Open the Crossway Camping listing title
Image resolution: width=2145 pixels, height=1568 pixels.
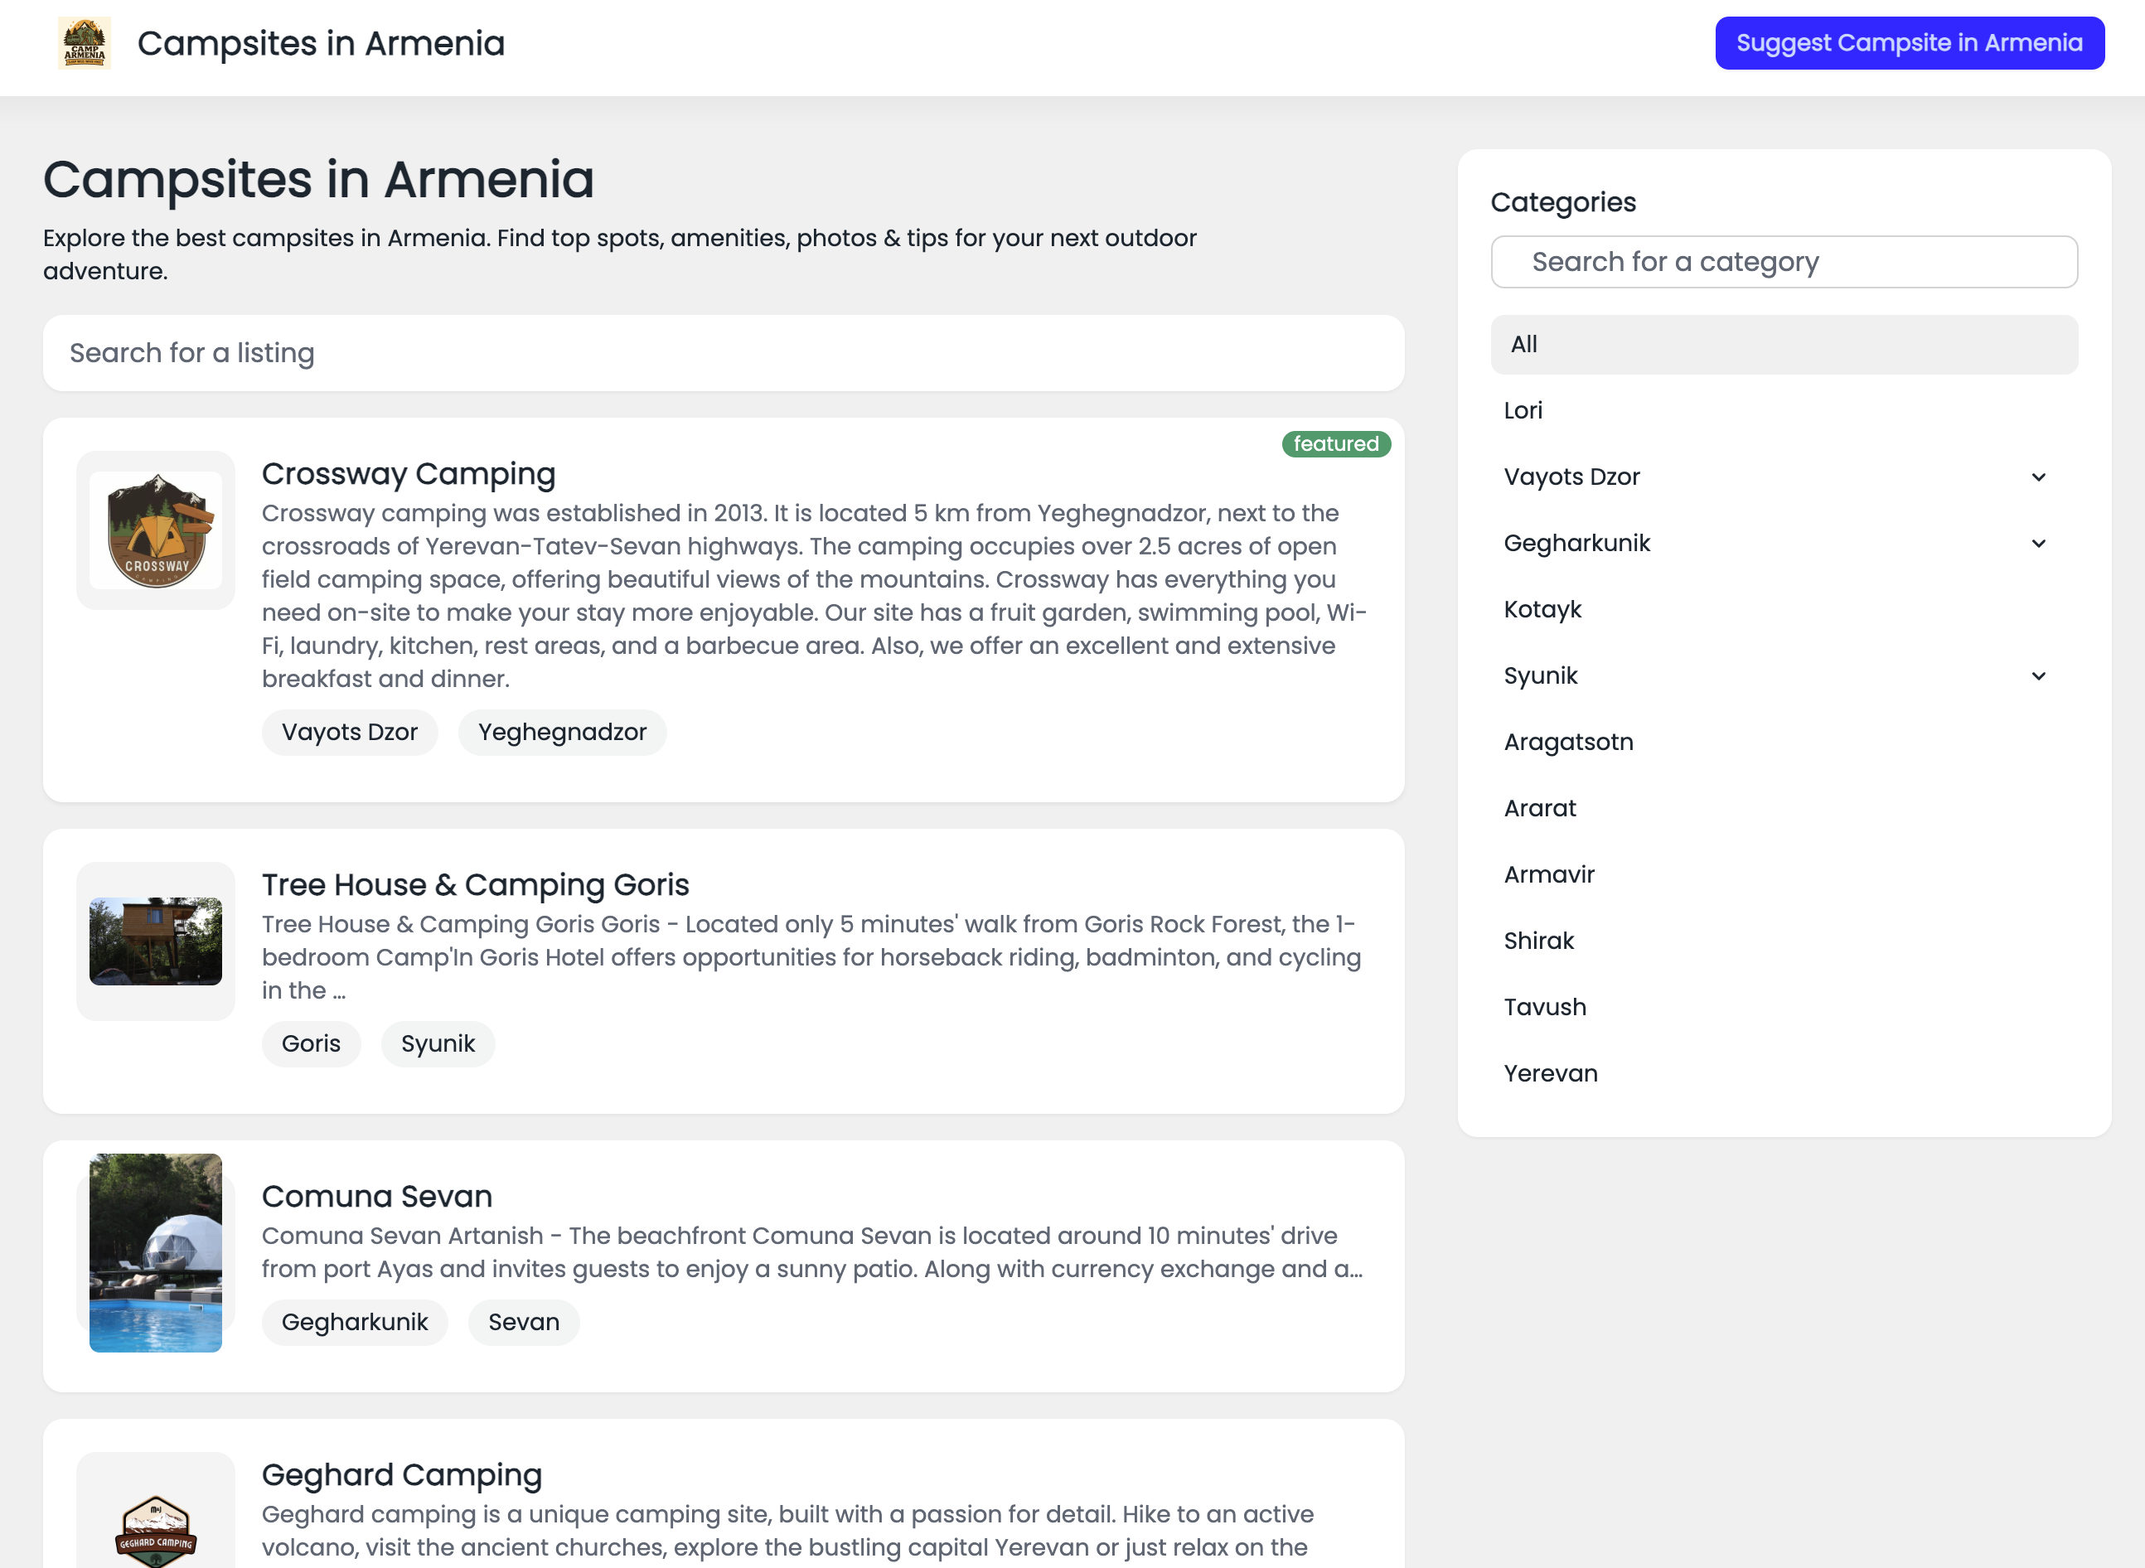(x=408, y=472)
